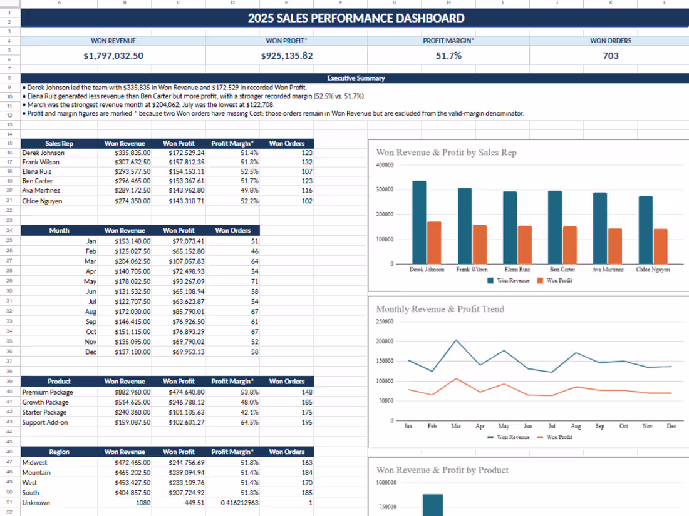Select South won orders 185
The height and width of the screenshot is (516, 689).
coord(286,493)
